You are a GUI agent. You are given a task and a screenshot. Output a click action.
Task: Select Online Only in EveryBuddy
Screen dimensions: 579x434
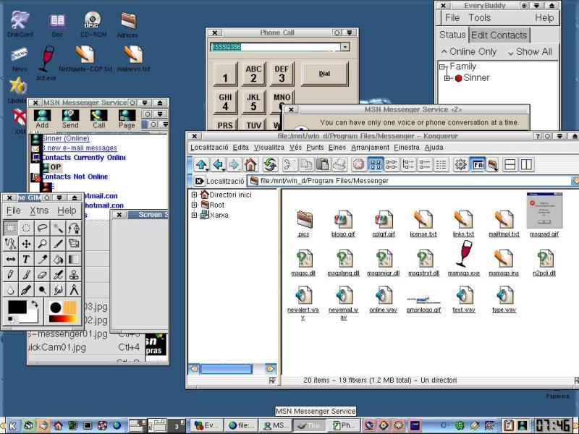(x=469, y=51)
